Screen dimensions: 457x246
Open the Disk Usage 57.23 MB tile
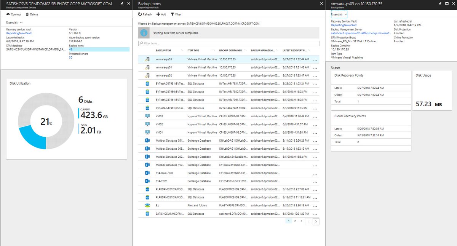point(431,90)
